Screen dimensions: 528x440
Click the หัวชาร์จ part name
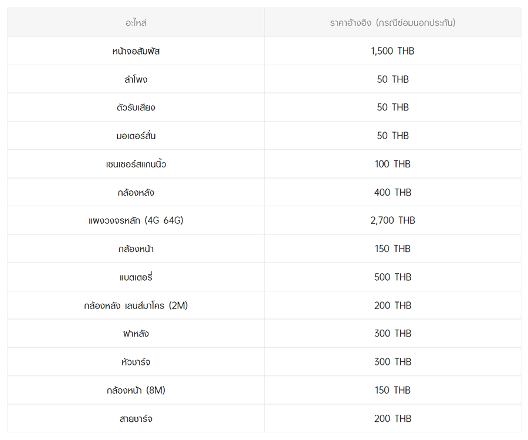(x=136, y=362)
